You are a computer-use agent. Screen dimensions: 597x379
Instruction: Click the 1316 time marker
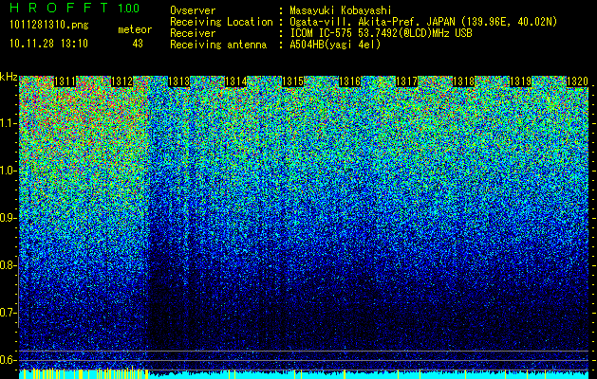[x=350, y=81]
